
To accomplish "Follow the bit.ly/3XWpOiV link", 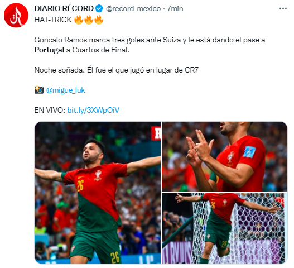I will tap(93, 110).
